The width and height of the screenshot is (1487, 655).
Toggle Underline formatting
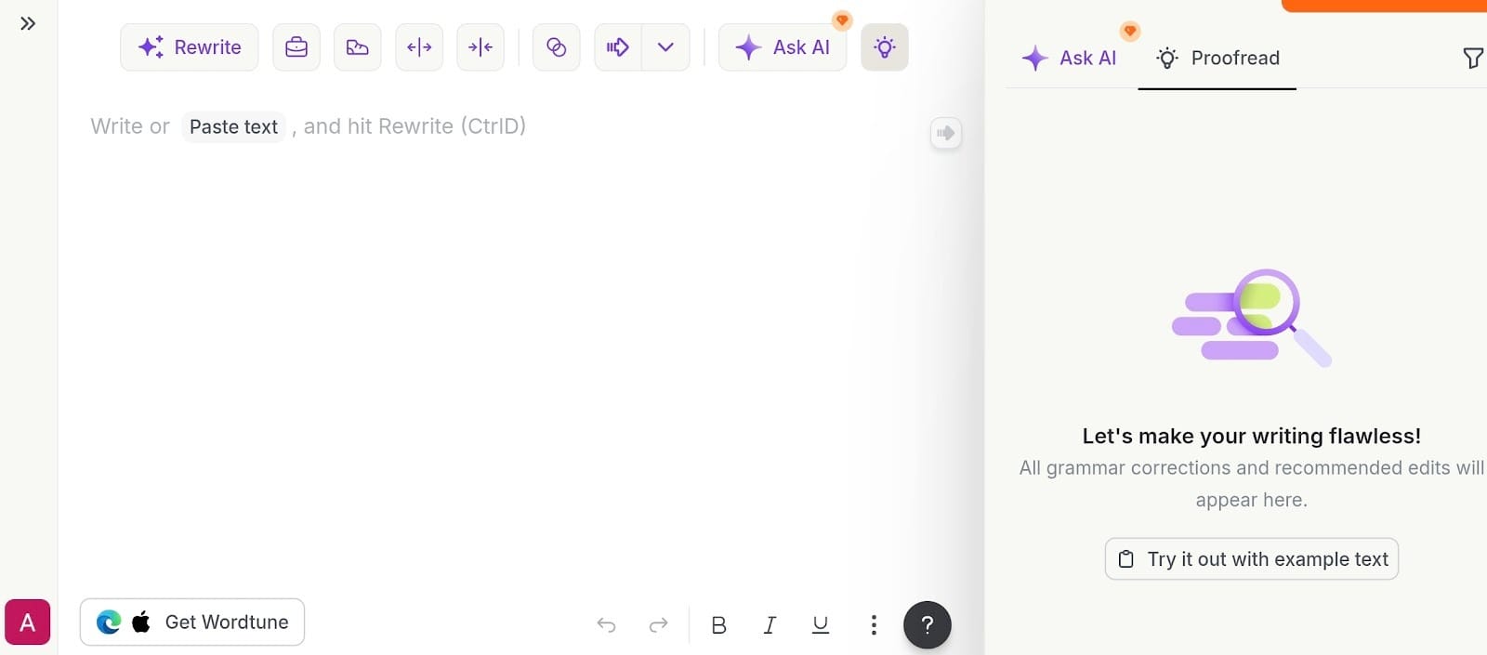coord(821,625)
